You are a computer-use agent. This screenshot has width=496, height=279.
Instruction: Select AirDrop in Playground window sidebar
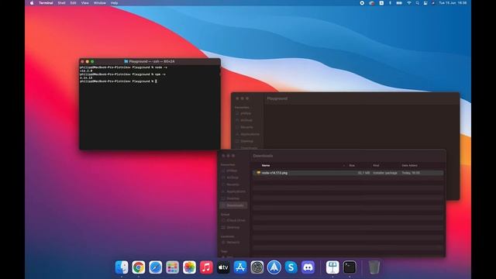click(246, 120)
